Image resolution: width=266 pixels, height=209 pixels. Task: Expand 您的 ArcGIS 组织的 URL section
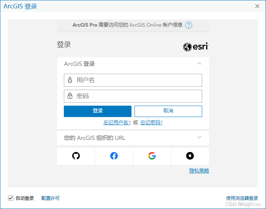tap(199, 137)
